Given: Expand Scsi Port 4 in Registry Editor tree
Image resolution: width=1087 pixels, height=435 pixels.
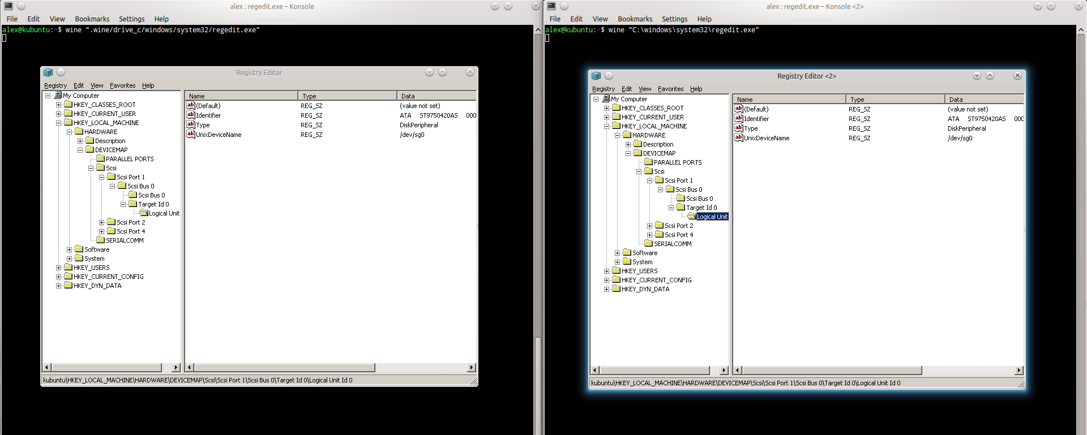Looking at the screenshot, I should pyautogui.click(x=101, y=231).
